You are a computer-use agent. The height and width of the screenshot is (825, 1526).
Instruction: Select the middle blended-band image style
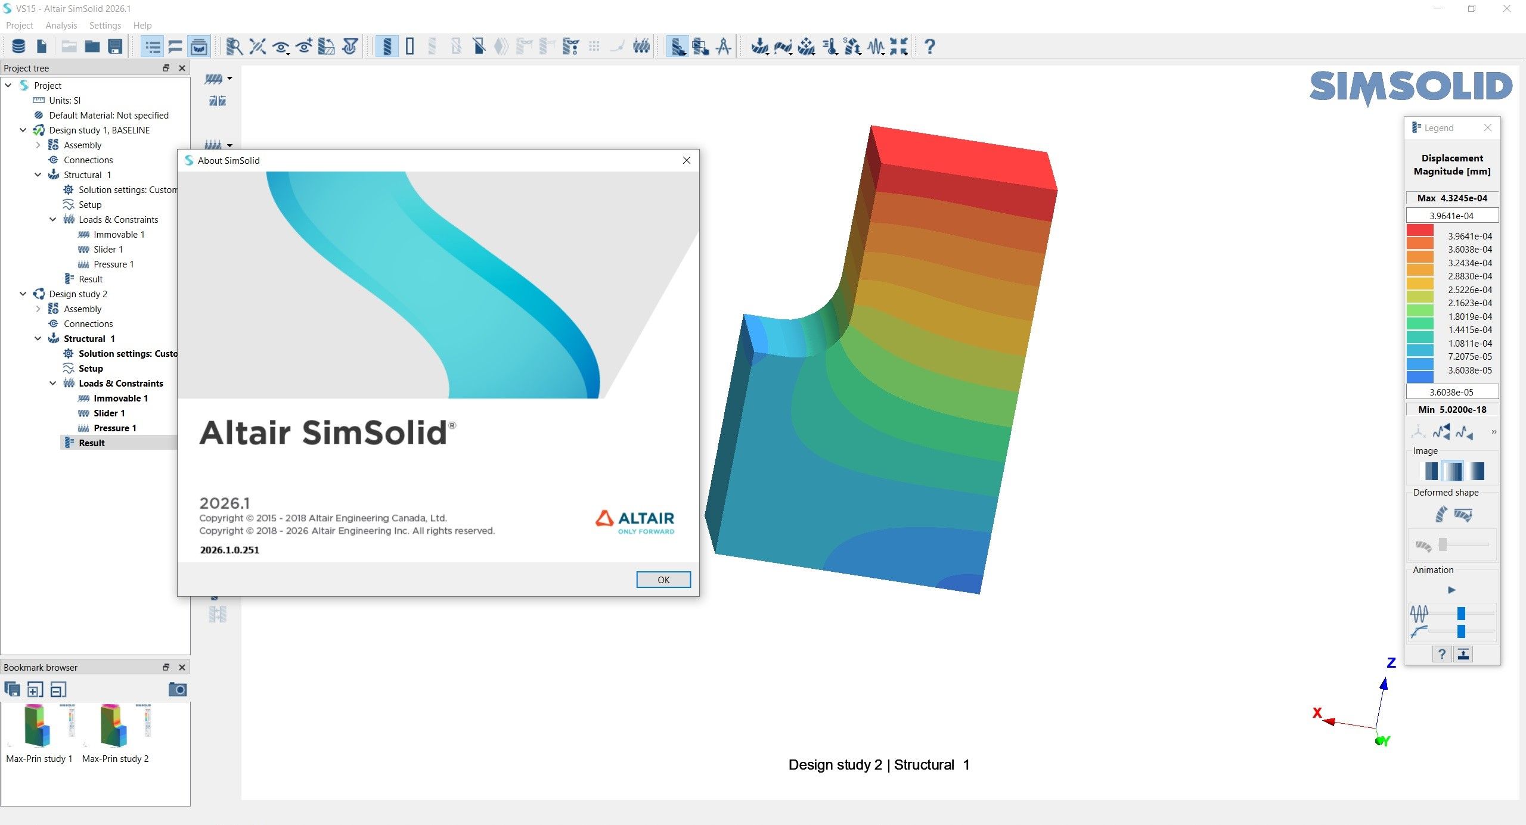point(1453,471)
